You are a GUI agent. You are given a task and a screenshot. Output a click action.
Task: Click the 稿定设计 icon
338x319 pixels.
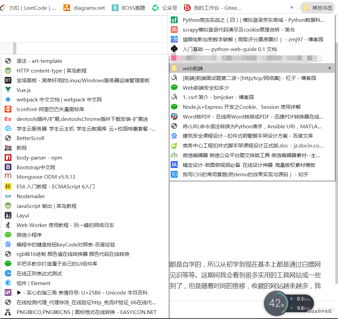174,165
